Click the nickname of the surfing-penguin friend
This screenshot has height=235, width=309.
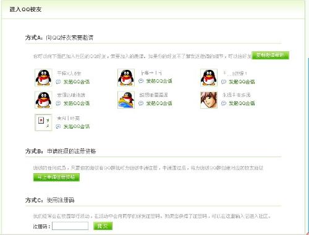(x=154, y=95)
